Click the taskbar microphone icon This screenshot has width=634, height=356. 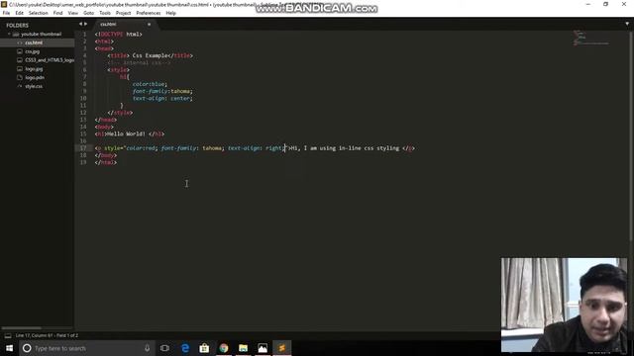click(148, 348)
